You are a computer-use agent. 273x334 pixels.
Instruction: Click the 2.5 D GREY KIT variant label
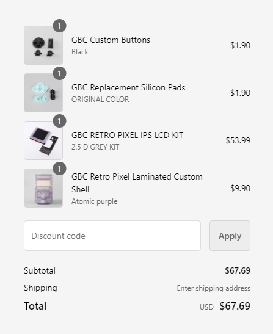(x=95, y=147)
